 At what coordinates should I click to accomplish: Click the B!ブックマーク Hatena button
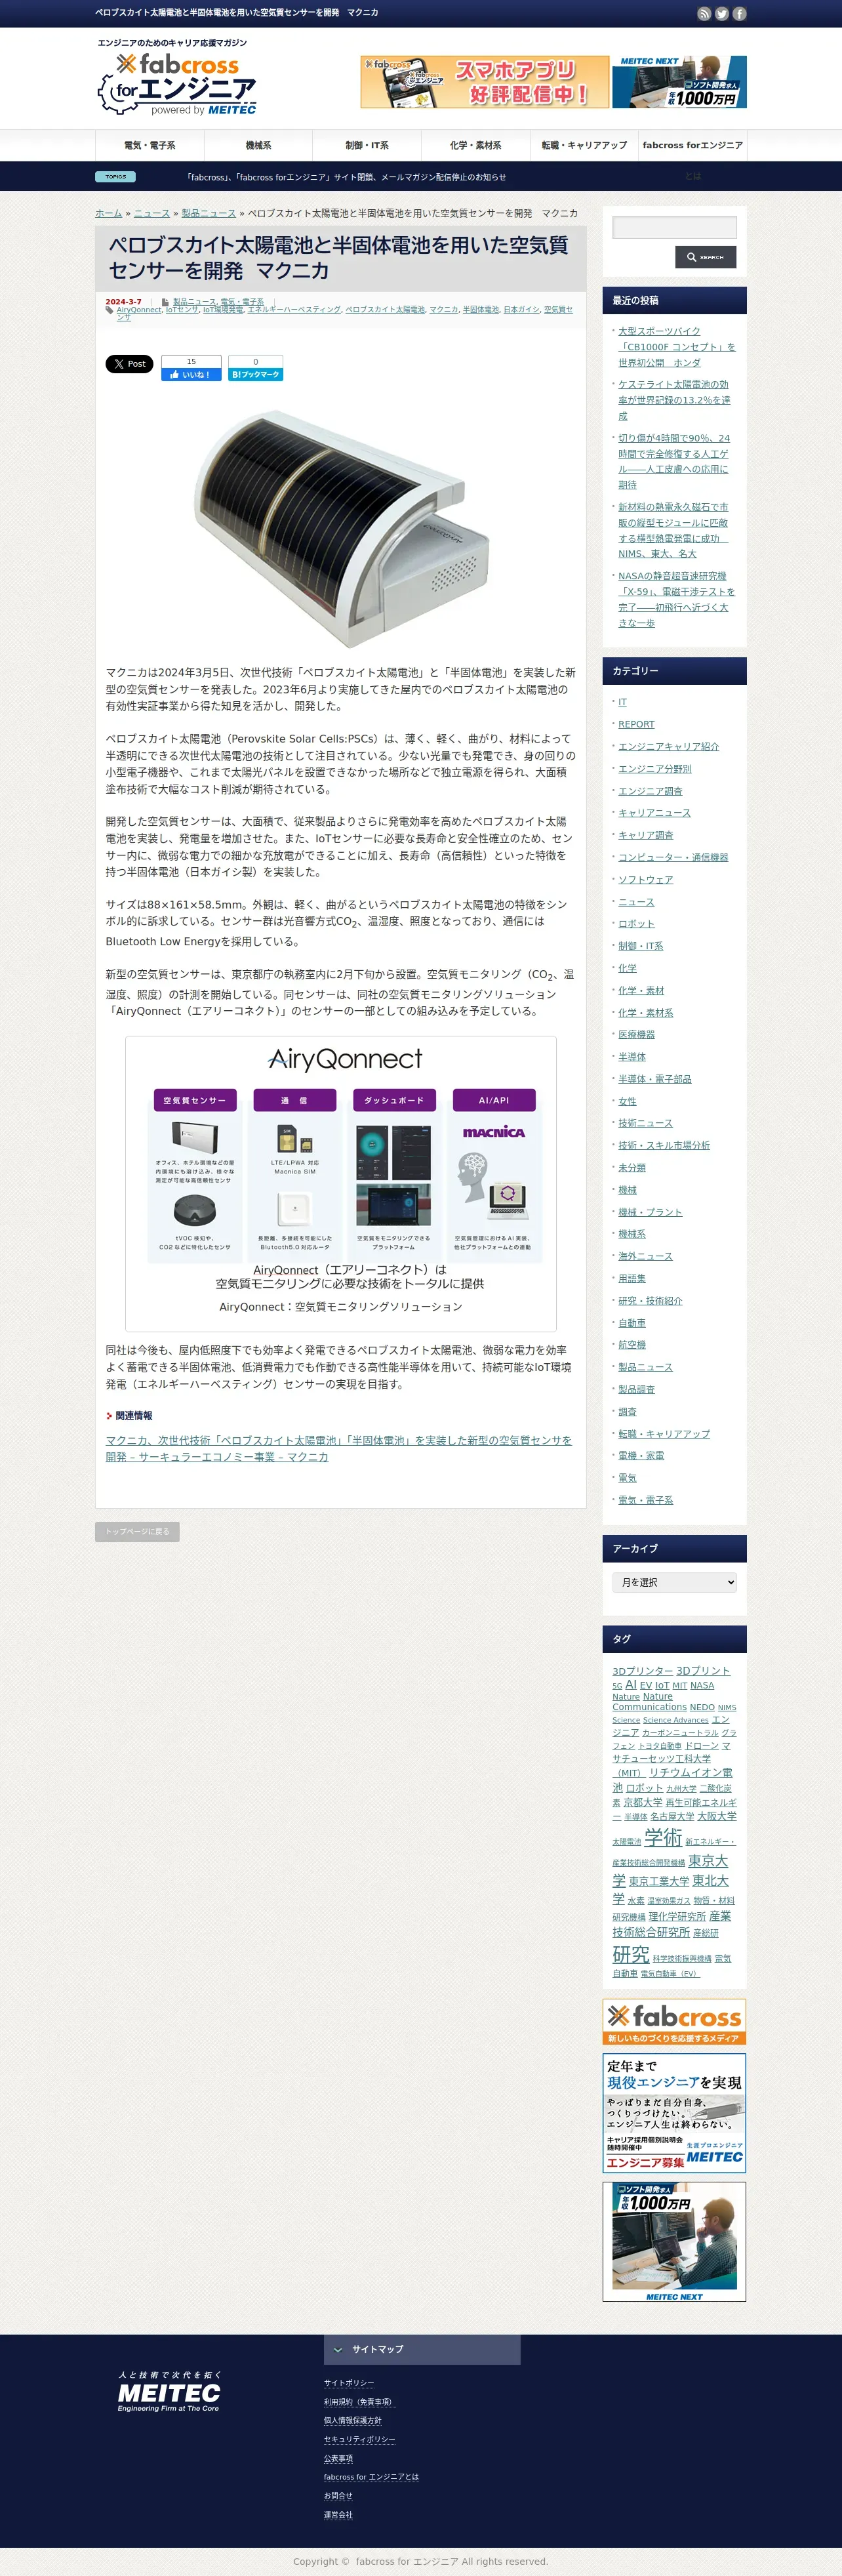255,374
